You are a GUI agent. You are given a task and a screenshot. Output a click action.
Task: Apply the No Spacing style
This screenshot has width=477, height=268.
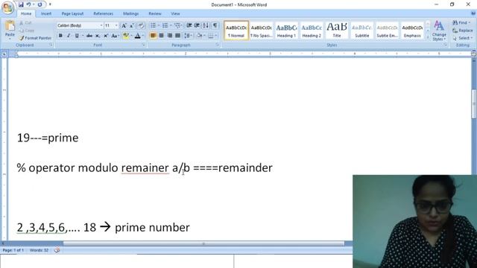click(x=262, y=31)
